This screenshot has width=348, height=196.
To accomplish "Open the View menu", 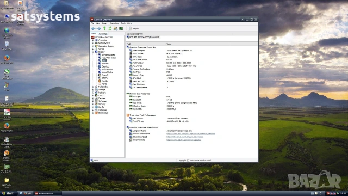I will pyautogui.click(x=98, y=23).
